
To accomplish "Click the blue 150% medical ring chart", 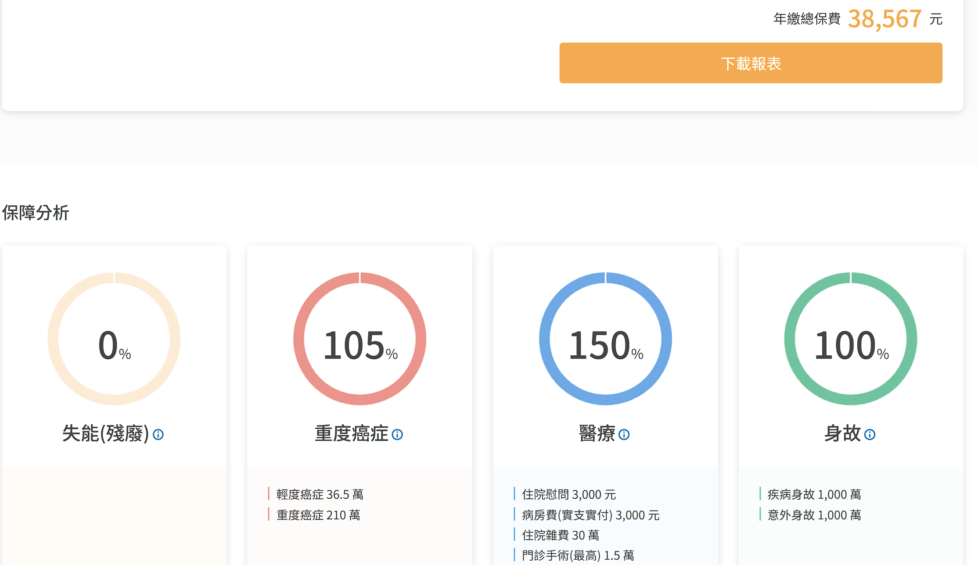I will [x=605, y=339].
